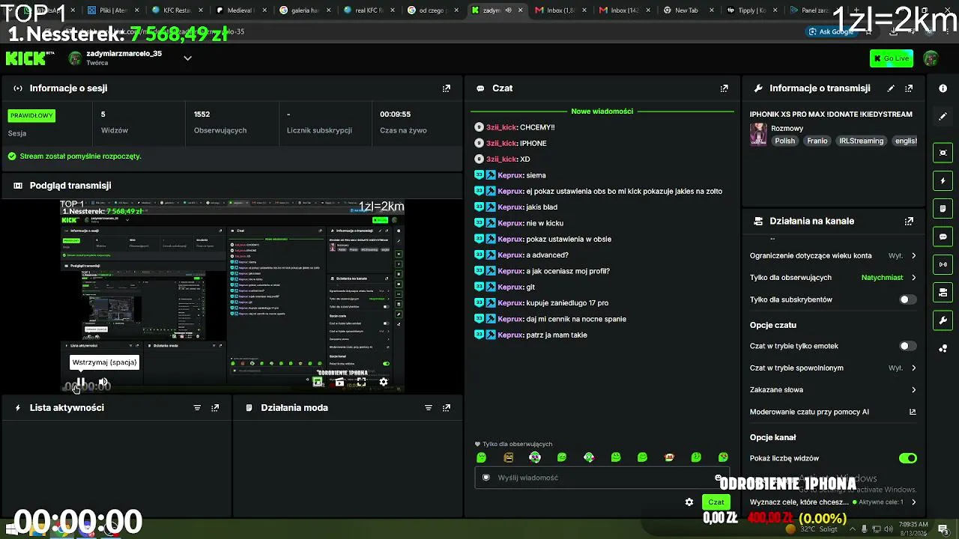This screenshot has width=959, height=539.
Task: Open chat settings gear icon
Action: [689, 502]
